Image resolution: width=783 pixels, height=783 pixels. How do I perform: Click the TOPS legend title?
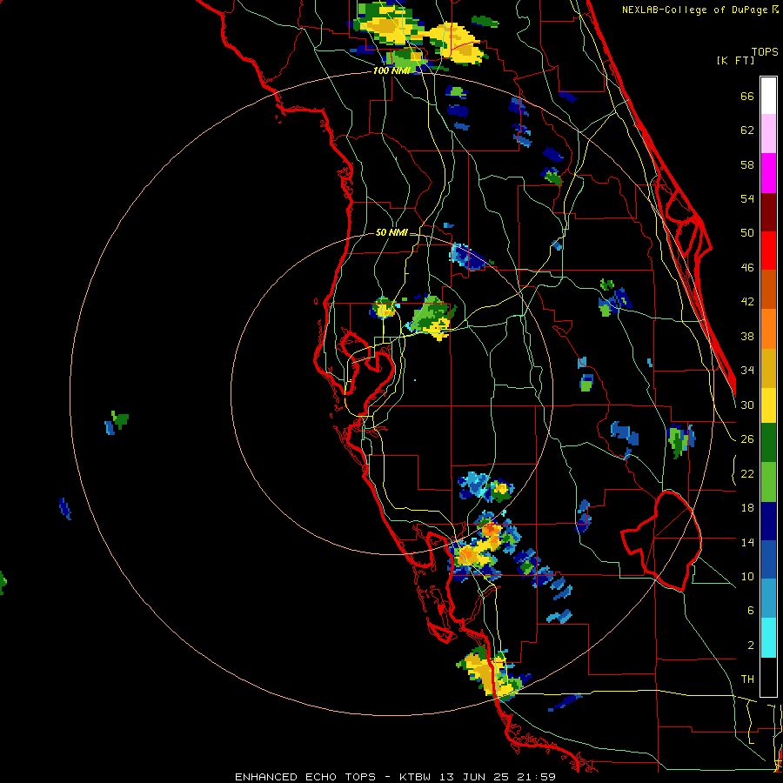pyautogui.click(x=765, y=51)
